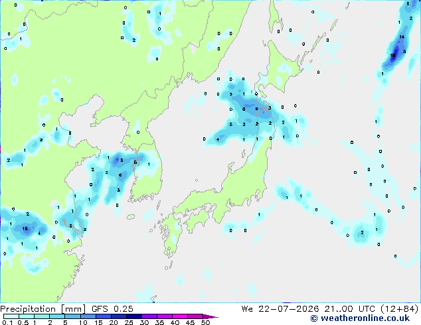Click the above-50 mm legend arrow tip
The width and height of the screenshot is (421, 325).
(210, 316)
